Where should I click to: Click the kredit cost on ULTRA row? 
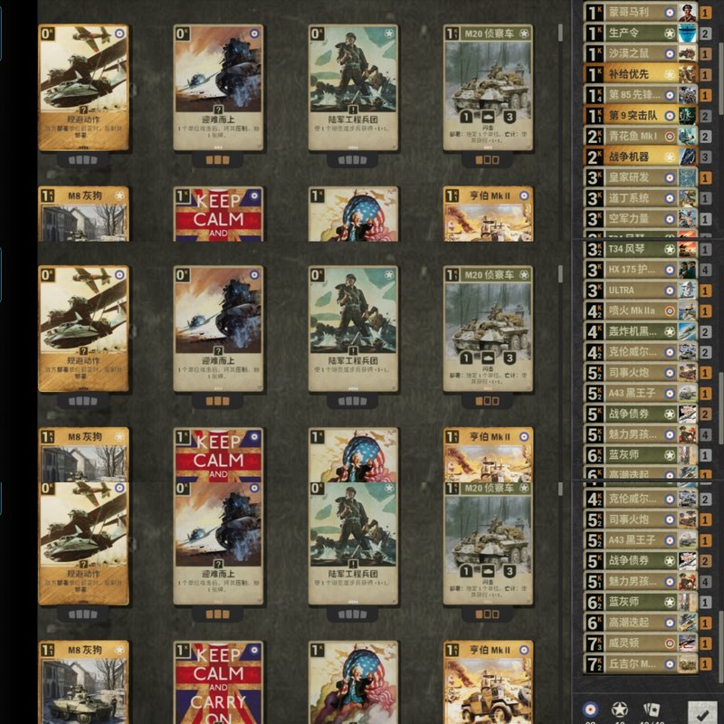(x=595, y=291)
